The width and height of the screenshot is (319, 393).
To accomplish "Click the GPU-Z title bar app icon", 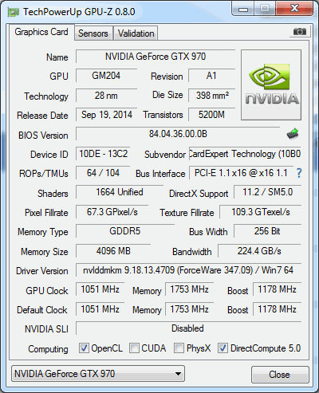I will tap(14, 12).
